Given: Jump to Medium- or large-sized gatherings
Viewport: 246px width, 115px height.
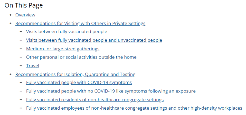Looking at the screenshot, I should [63, 49].
